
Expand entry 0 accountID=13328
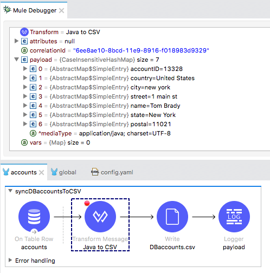coord(25,69)
